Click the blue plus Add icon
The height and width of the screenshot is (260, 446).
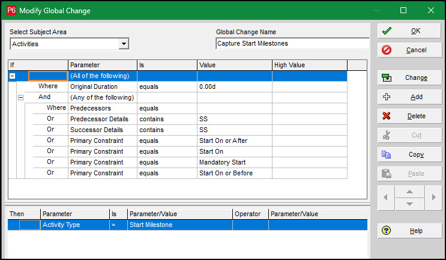tap(387, 97)
